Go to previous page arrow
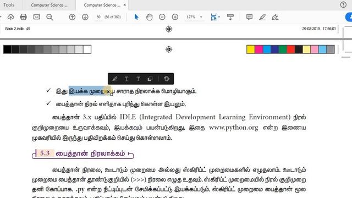The height and width of the screenshot is (198, 352). [72, 17]
